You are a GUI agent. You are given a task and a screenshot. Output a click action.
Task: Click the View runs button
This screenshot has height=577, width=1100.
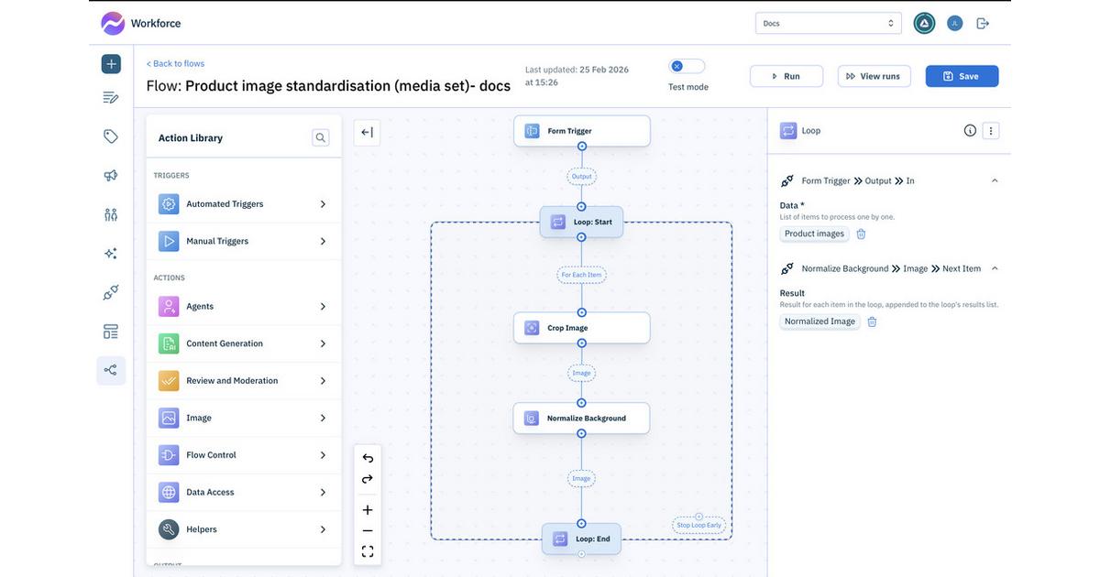(874, 76)
